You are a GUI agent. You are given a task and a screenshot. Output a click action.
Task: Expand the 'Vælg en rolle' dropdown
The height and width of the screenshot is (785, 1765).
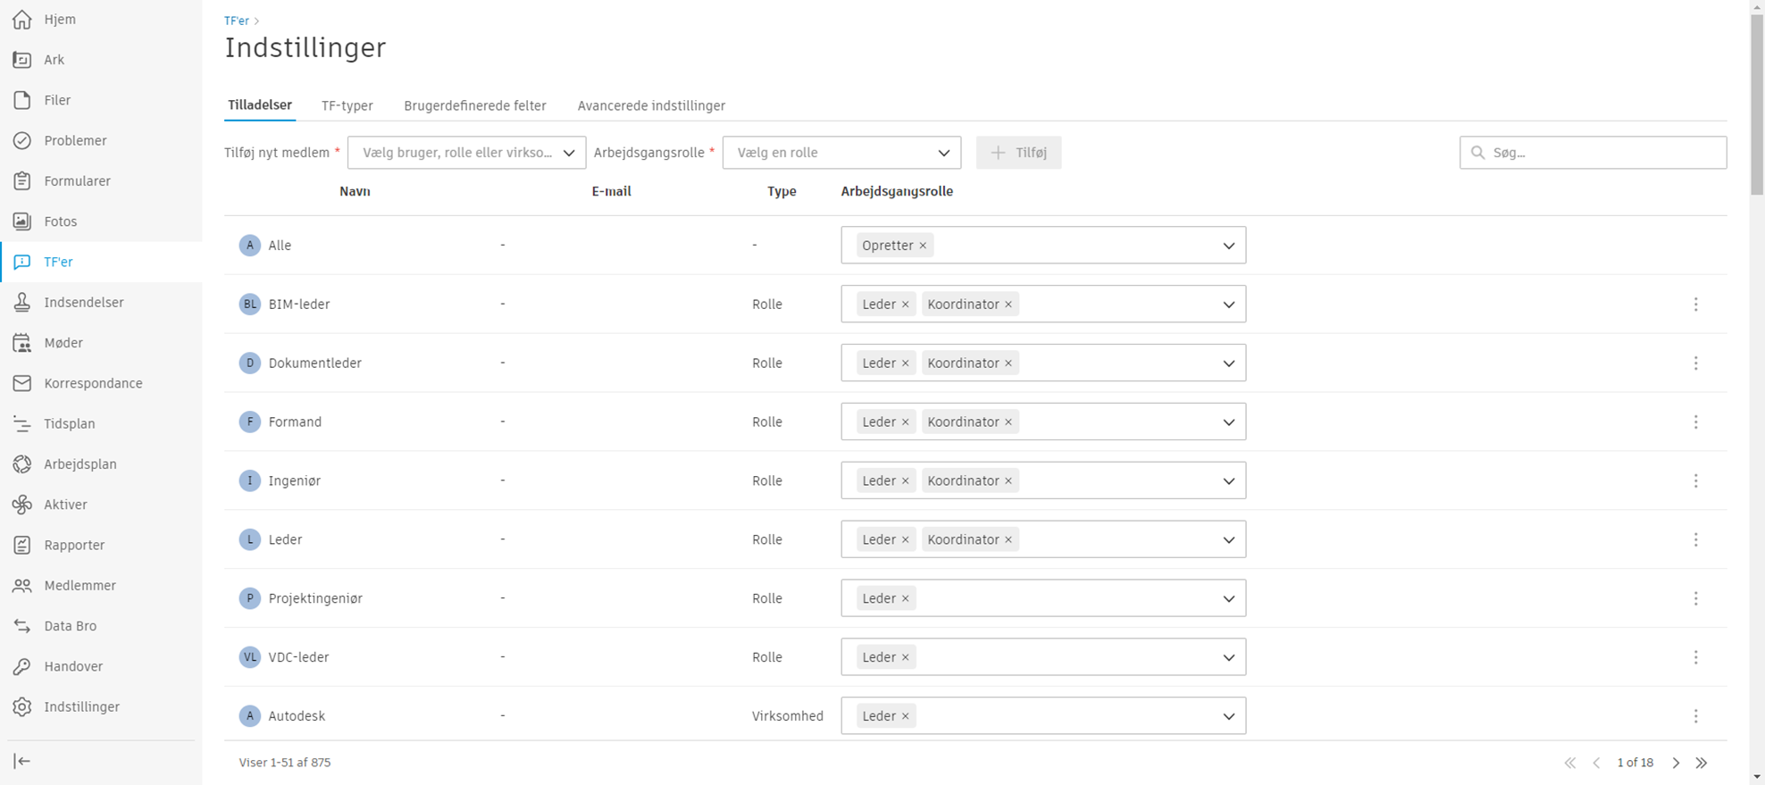(841, 153)
